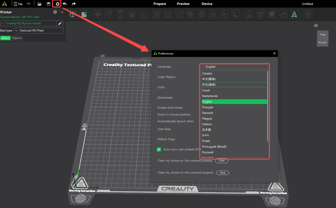Click the save disk icon
The height and width of the screenshot is (208, 336).
click(x=49, y=4)
